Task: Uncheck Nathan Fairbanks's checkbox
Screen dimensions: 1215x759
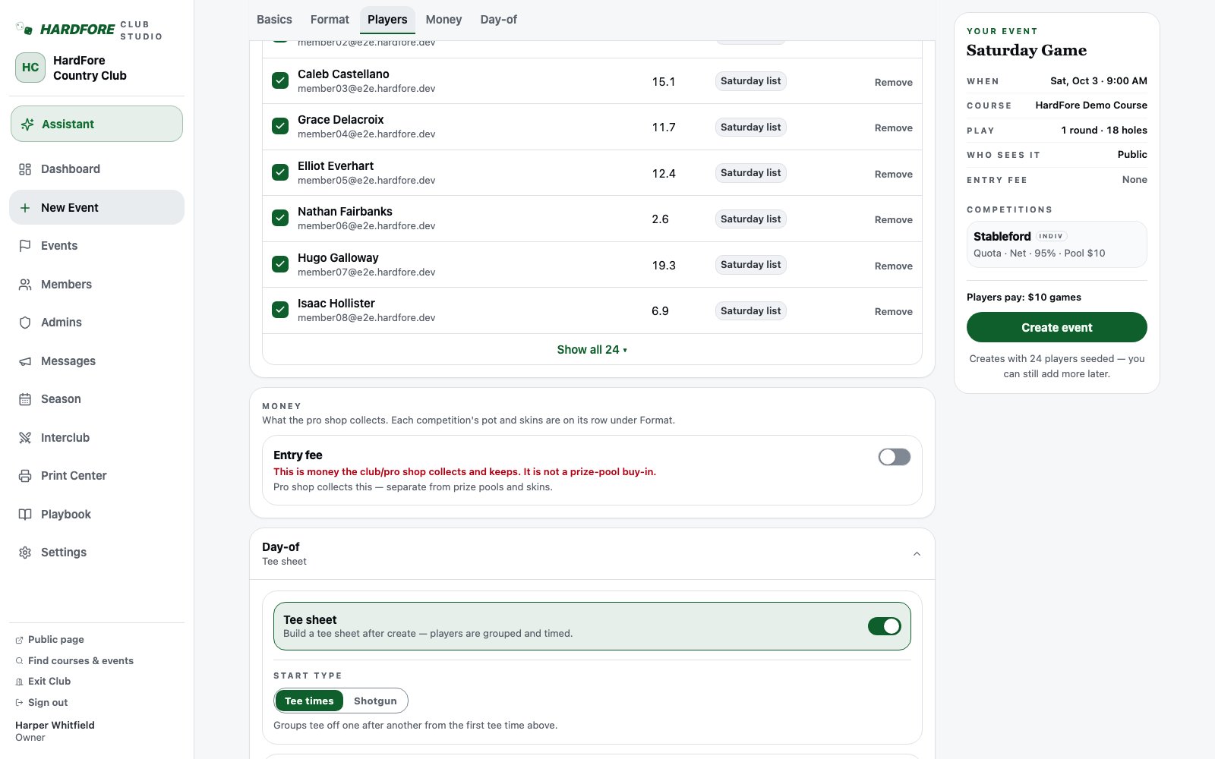Action: click(x=280, y=218)
